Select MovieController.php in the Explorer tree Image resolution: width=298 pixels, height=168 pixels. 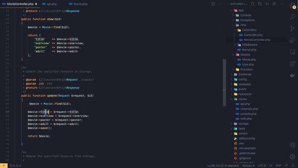(257, 40)
